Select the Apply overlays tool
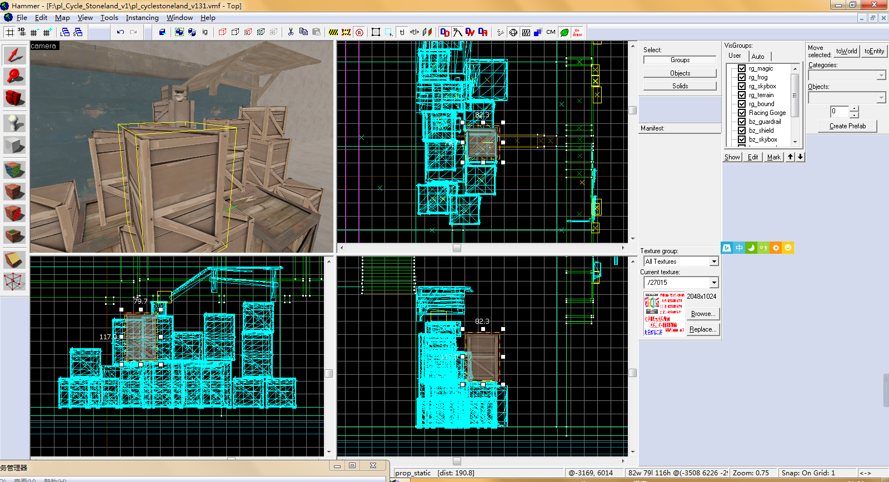889x482 pixels. click(x=14, y=235)
